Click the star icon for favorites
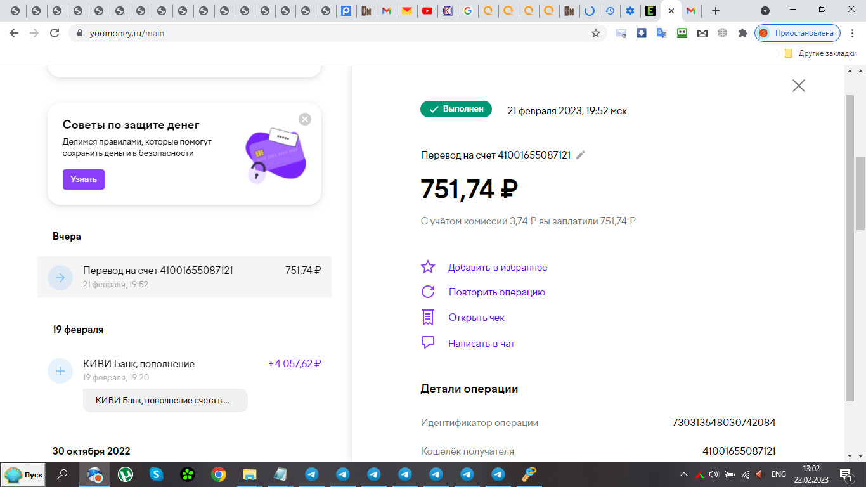 point(428,267)
